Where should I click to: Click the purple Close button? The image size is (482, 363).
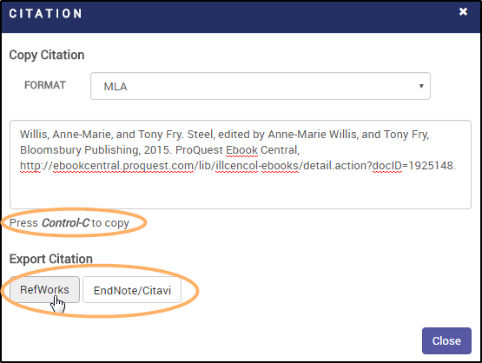coord(446,340)
